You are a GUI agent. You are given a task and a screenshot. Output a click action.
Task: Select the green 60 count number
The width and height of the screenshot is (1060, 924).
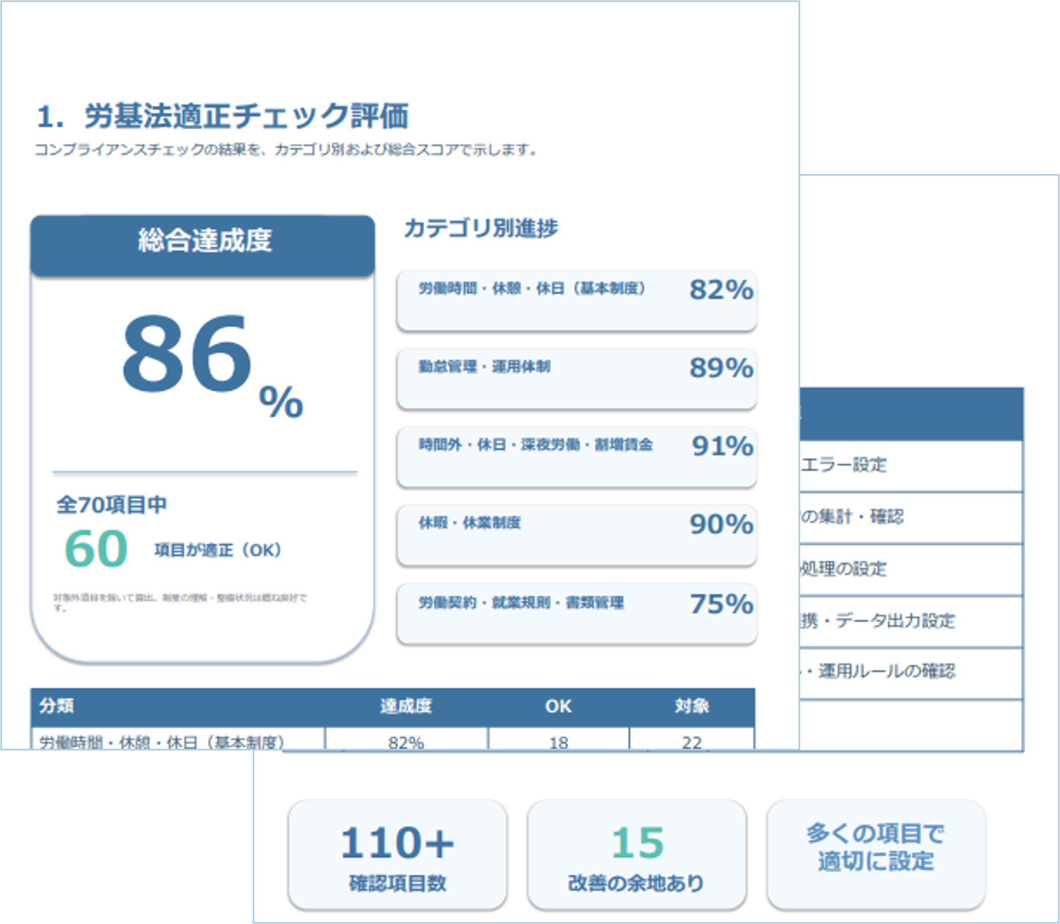[x=96, y=549]
